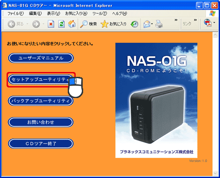Open the ツール(T) menu
Viewport: 220px width, 178px height.
(x=100, y=14)
